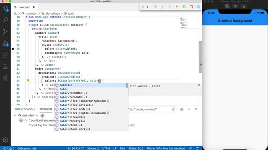Stop the debug session
Screen dimensions: 268x150
click(x=191, y=7)
